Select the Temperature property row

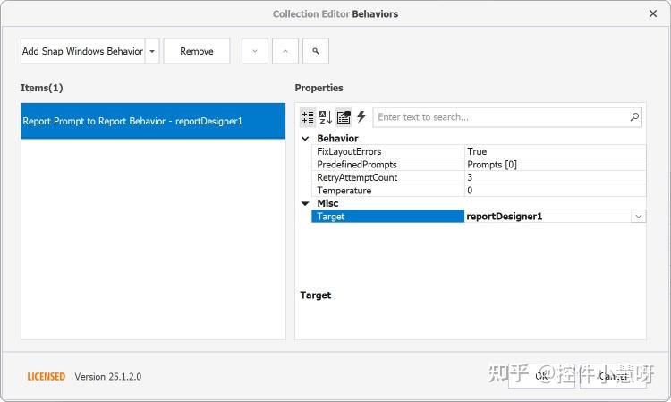coord(387,191)
